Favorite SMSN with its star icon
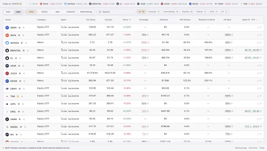Screen dimensions: 267x151 (19, 27)
